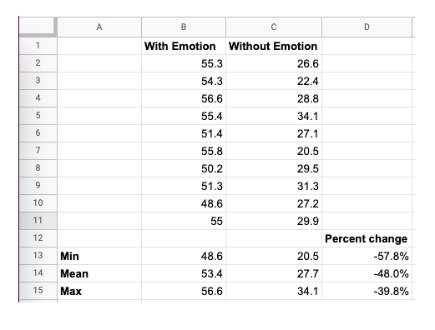Select row 11 header
Viewport: 435px width, 330px height.
coord(38,221)
